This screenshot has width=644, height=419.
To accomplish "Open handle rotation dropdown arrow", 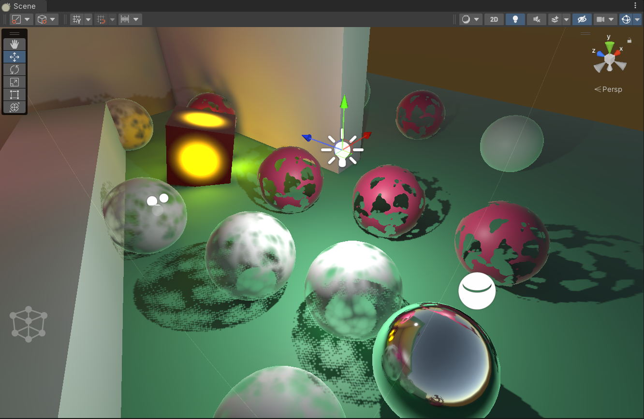I will (x=53, y=19).
